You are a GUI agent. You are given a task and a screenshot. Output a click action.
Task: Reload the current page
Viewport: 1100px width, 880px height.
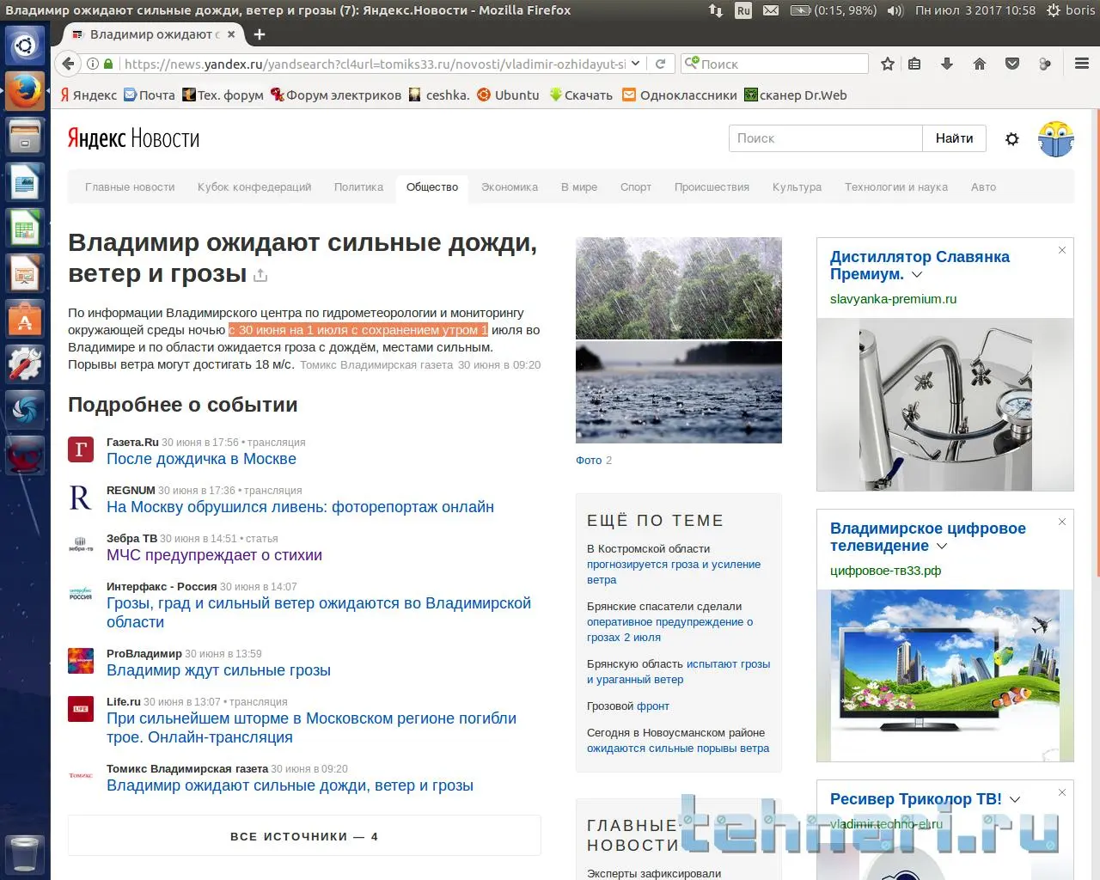(x=660, y=64)
